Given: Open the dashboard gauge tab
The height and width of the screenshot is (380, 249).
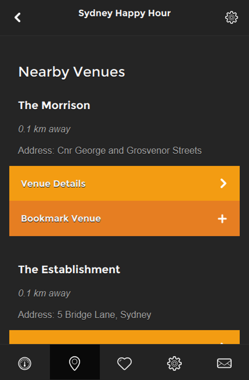Looking at the screenshot, I should click(x=25, y=363).
